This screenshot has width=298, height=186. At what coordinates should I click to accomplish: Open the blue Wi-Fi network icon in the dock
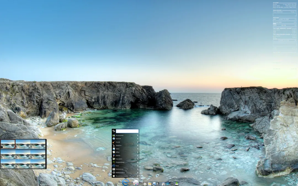tap(168, 184)
